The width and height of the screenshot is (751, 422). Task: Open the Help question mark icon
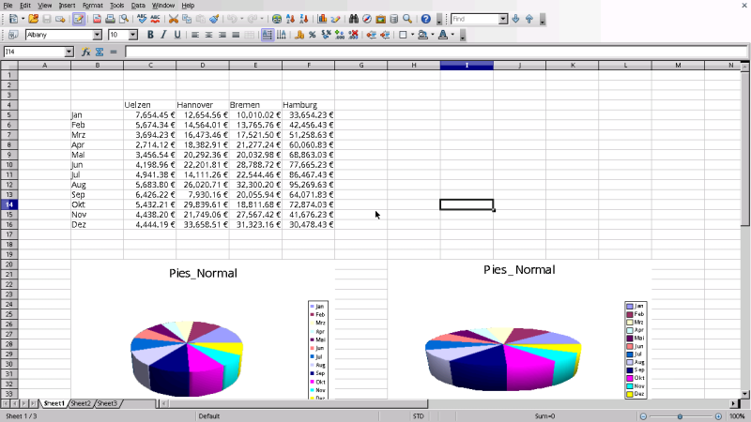pos(426,19)
